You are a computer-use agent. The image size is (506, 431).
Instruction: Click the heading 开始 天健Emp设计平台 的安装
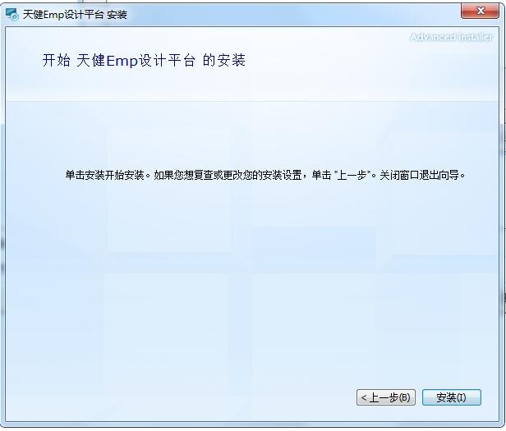coord(144,60)
